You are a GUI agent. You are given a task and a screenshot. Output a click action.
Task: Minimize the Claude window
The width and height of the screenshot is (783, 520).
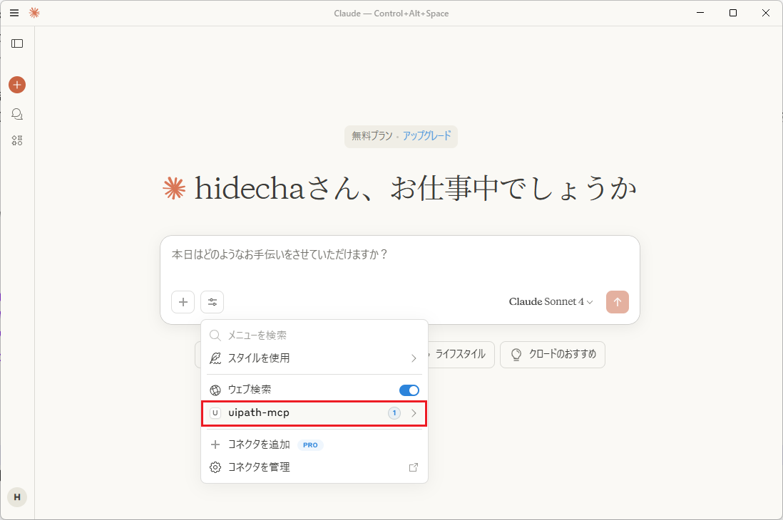pos(700,13)
